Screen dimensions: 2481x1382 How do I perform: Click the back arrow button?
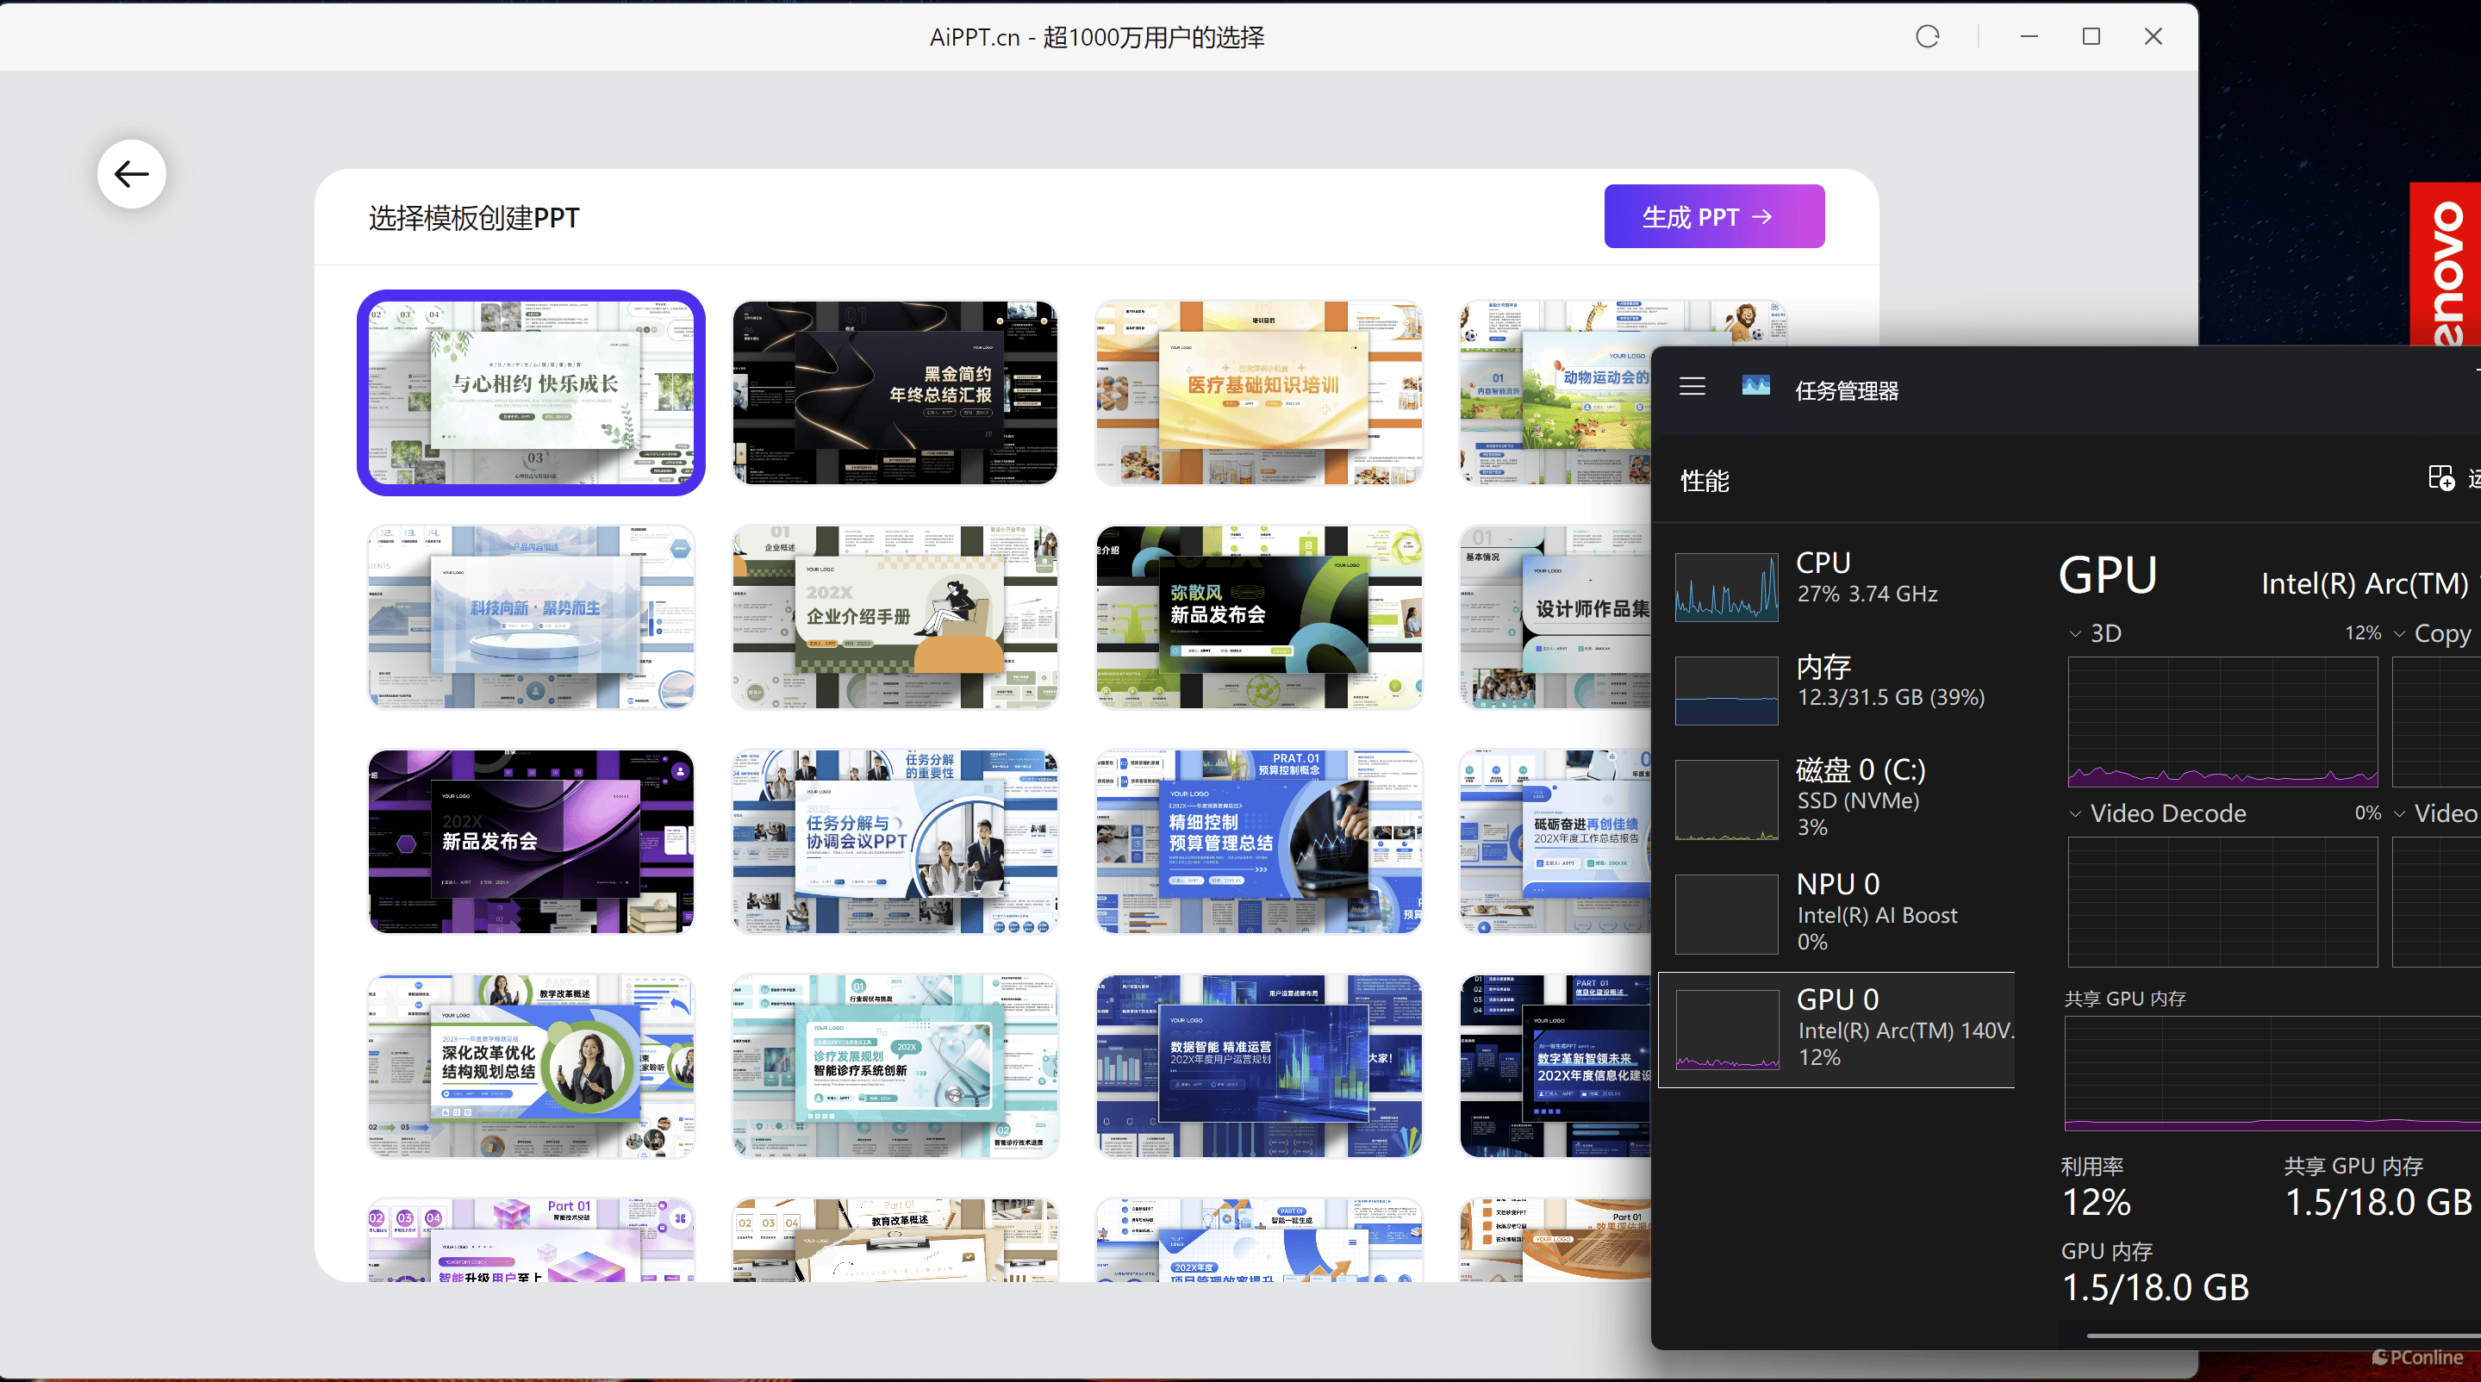point(131,174)
